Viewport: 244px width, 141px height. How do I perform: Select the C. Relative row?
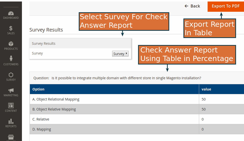coord(137,119)
